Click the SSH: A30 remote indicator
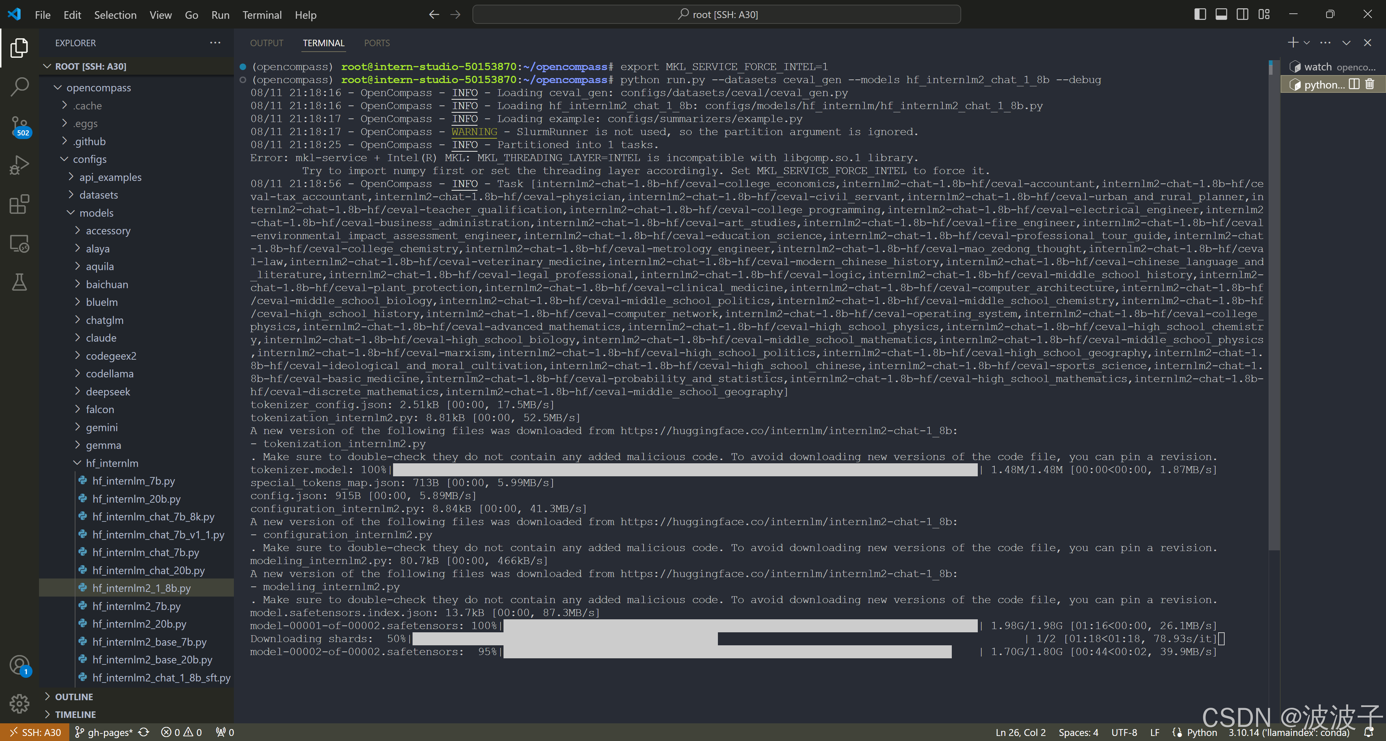The width and height of the screenshot is (1386, 741). click(x=35, y=732)
